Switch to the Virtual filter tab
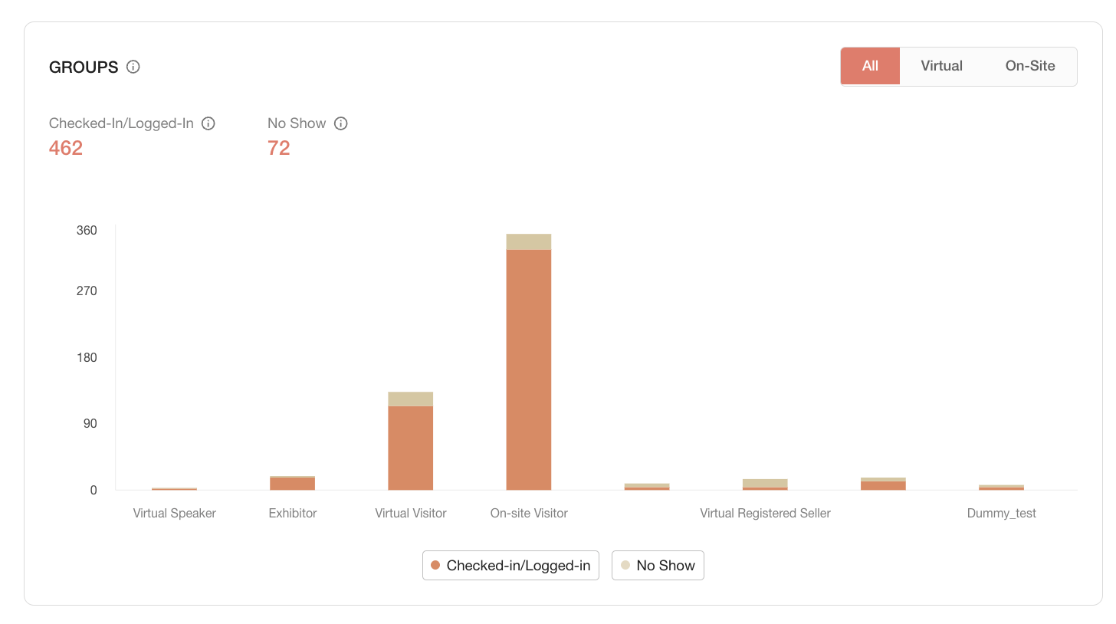 click(x=941, y=66)
